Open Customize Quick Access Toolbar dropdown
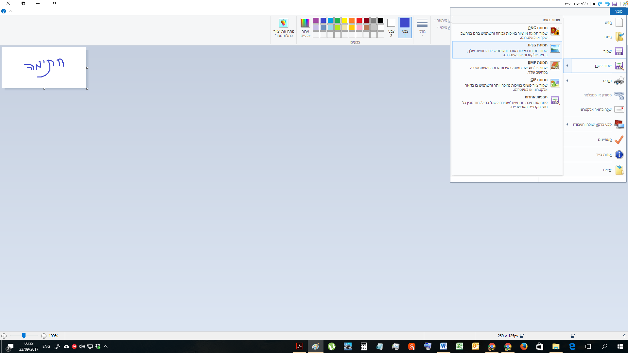 click(594, 4)
